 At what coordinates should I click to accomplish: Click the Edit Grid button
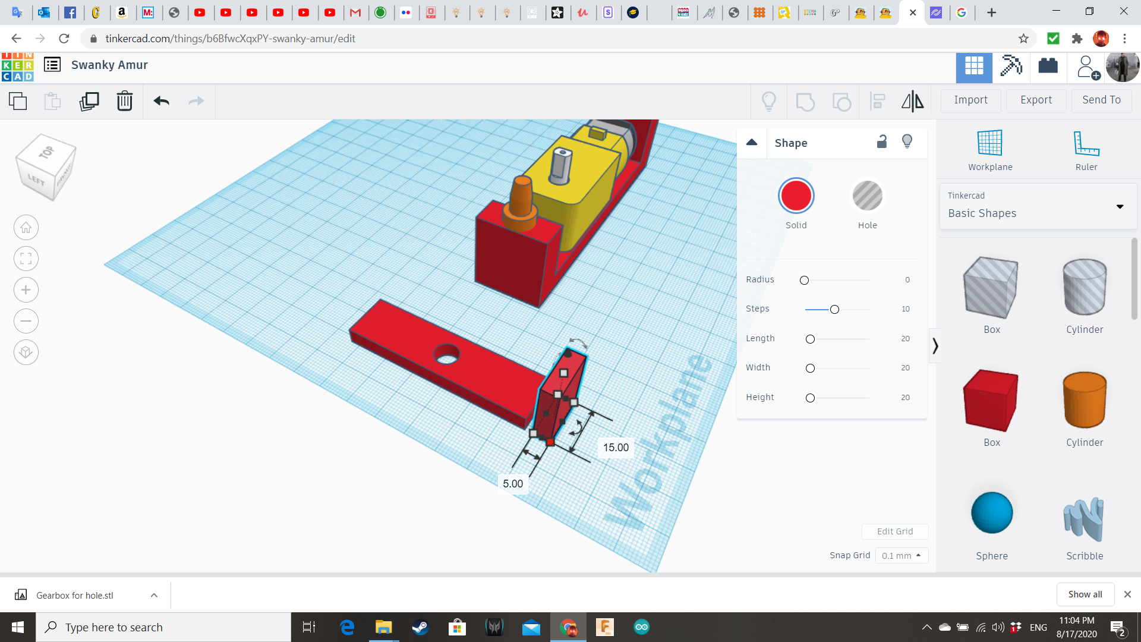(x=894, y=531)
